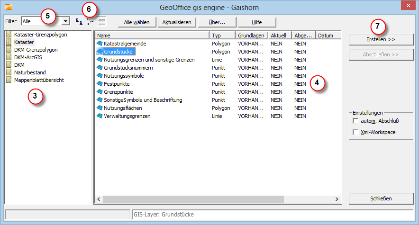This screenshot has width=419, height=225.
Task: Click the Nutzungsflächen layer icon
Action: [100, 108]
